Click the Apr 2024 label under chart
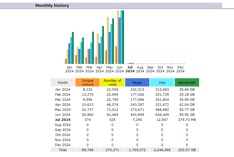 (x=99, y=69)
